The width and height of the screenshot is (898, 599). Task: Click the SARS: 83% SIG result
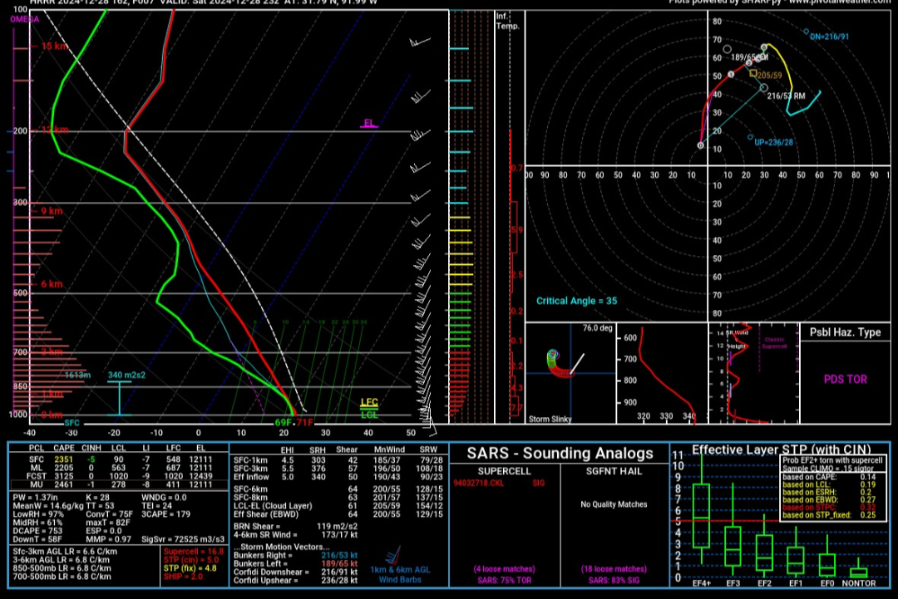click(614, 580)
